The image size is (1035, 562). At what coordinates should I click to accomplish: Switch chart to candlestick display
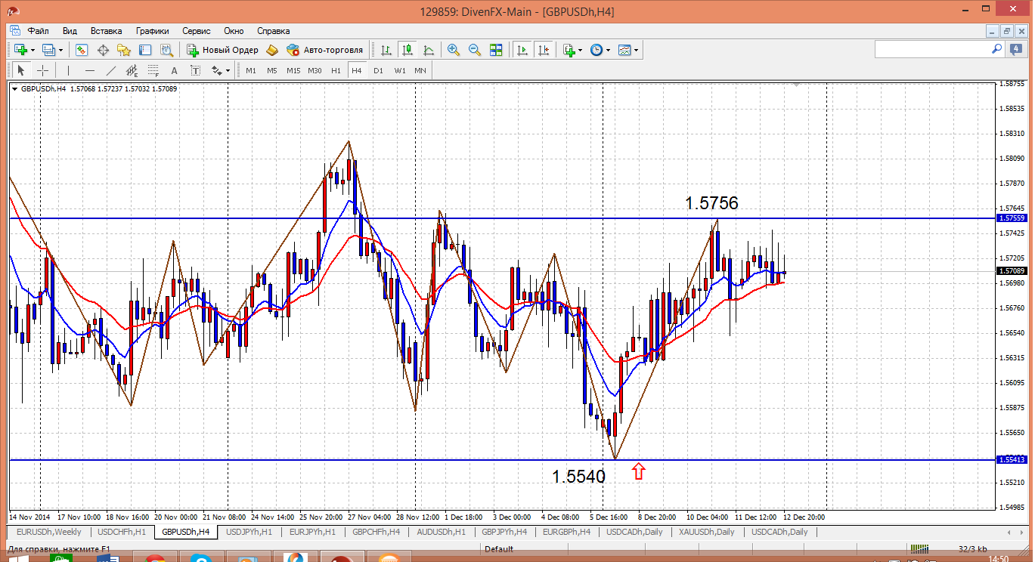point(407,50)
